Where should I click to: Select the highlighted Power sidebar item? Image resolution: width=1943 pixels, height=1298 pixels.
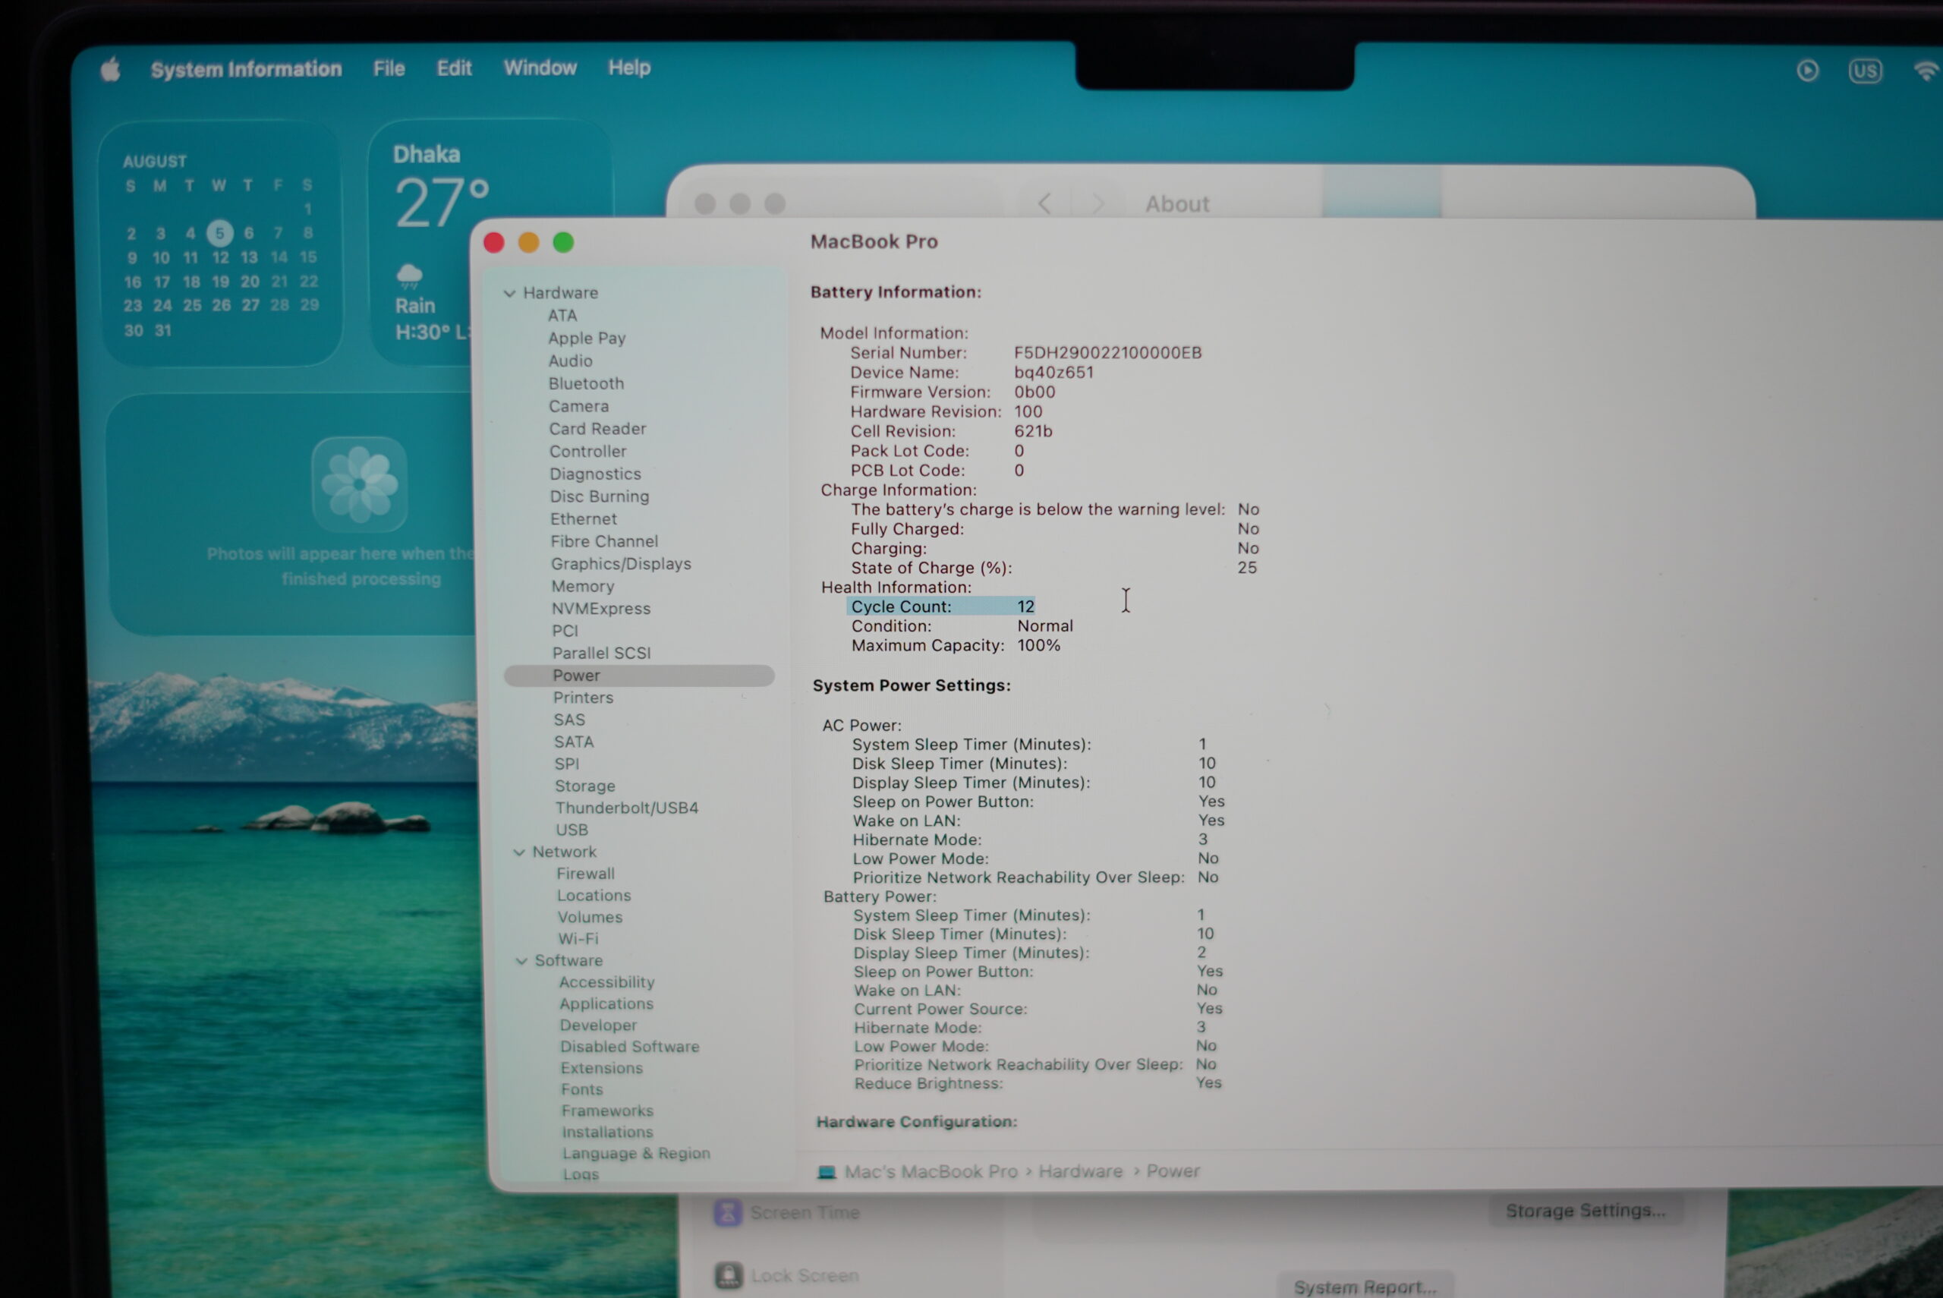639,676
